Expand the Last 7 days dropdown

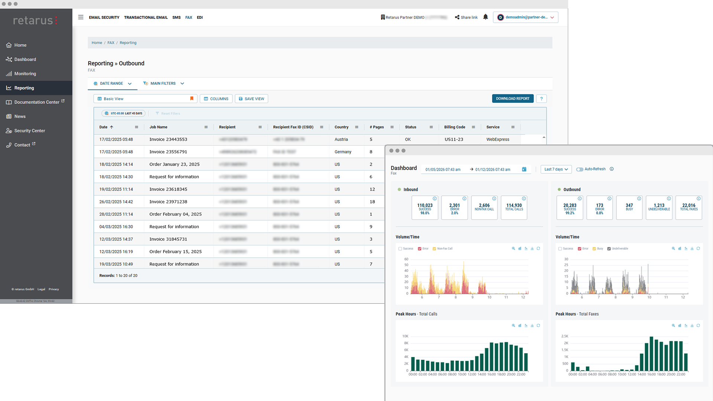tap(556, 169)
